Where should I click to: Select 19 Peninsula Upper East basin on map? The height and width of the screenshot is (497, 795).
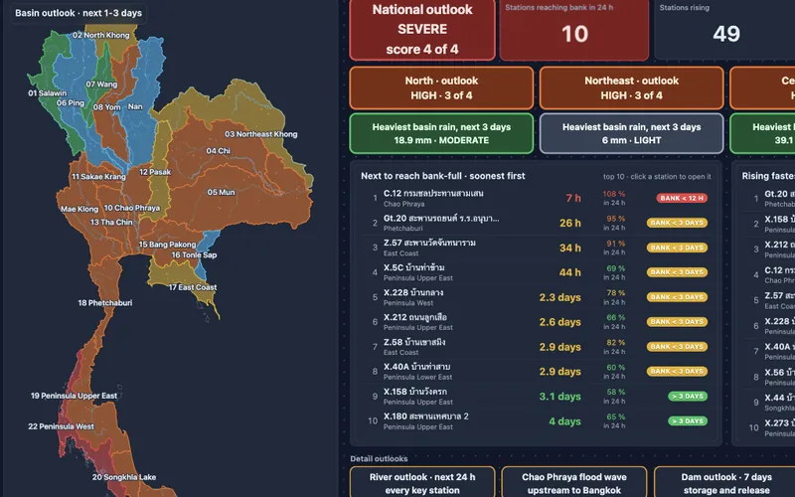pos(74,396)
